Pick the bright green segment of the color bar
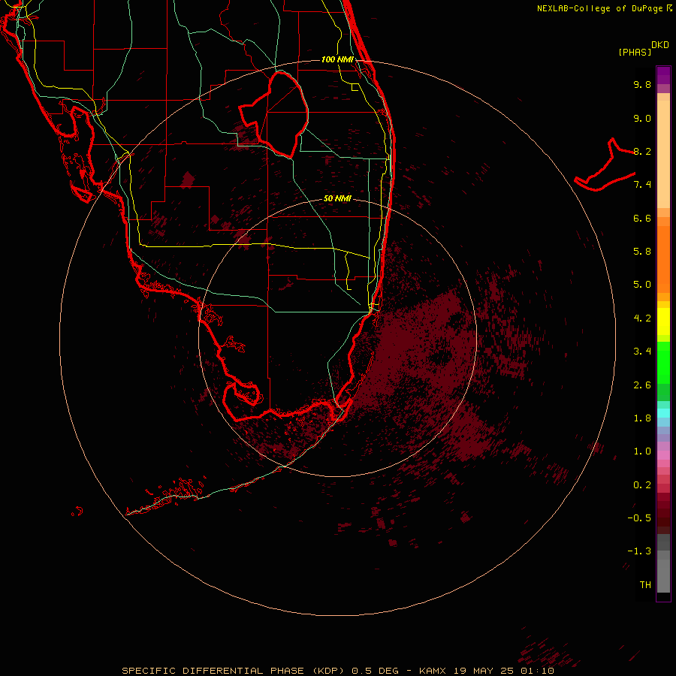 (663, 362)
